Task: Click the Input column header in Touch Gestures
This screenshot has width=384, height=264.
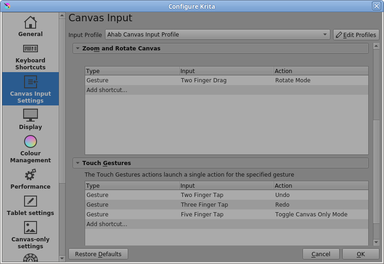Action: click(x=226, y=185)
